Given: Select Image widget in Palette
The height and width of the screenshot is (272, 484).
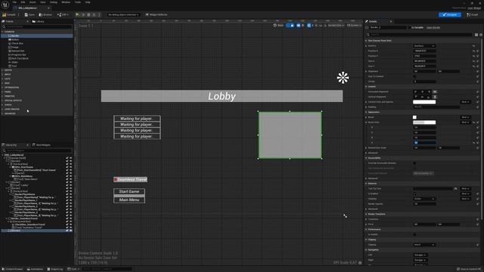Looking at the screenshot, I should (15, 47).
